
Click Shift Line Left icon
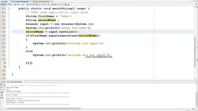(53, 4)
